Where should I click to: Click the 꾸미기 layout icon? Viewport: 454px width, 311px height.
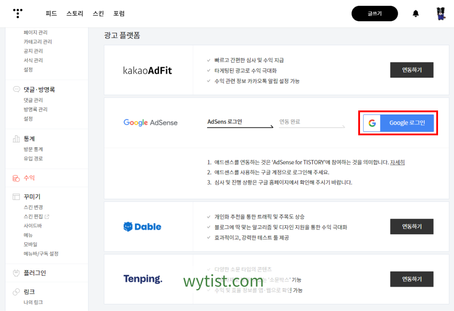pyautogui.click(x=16, y=197)
